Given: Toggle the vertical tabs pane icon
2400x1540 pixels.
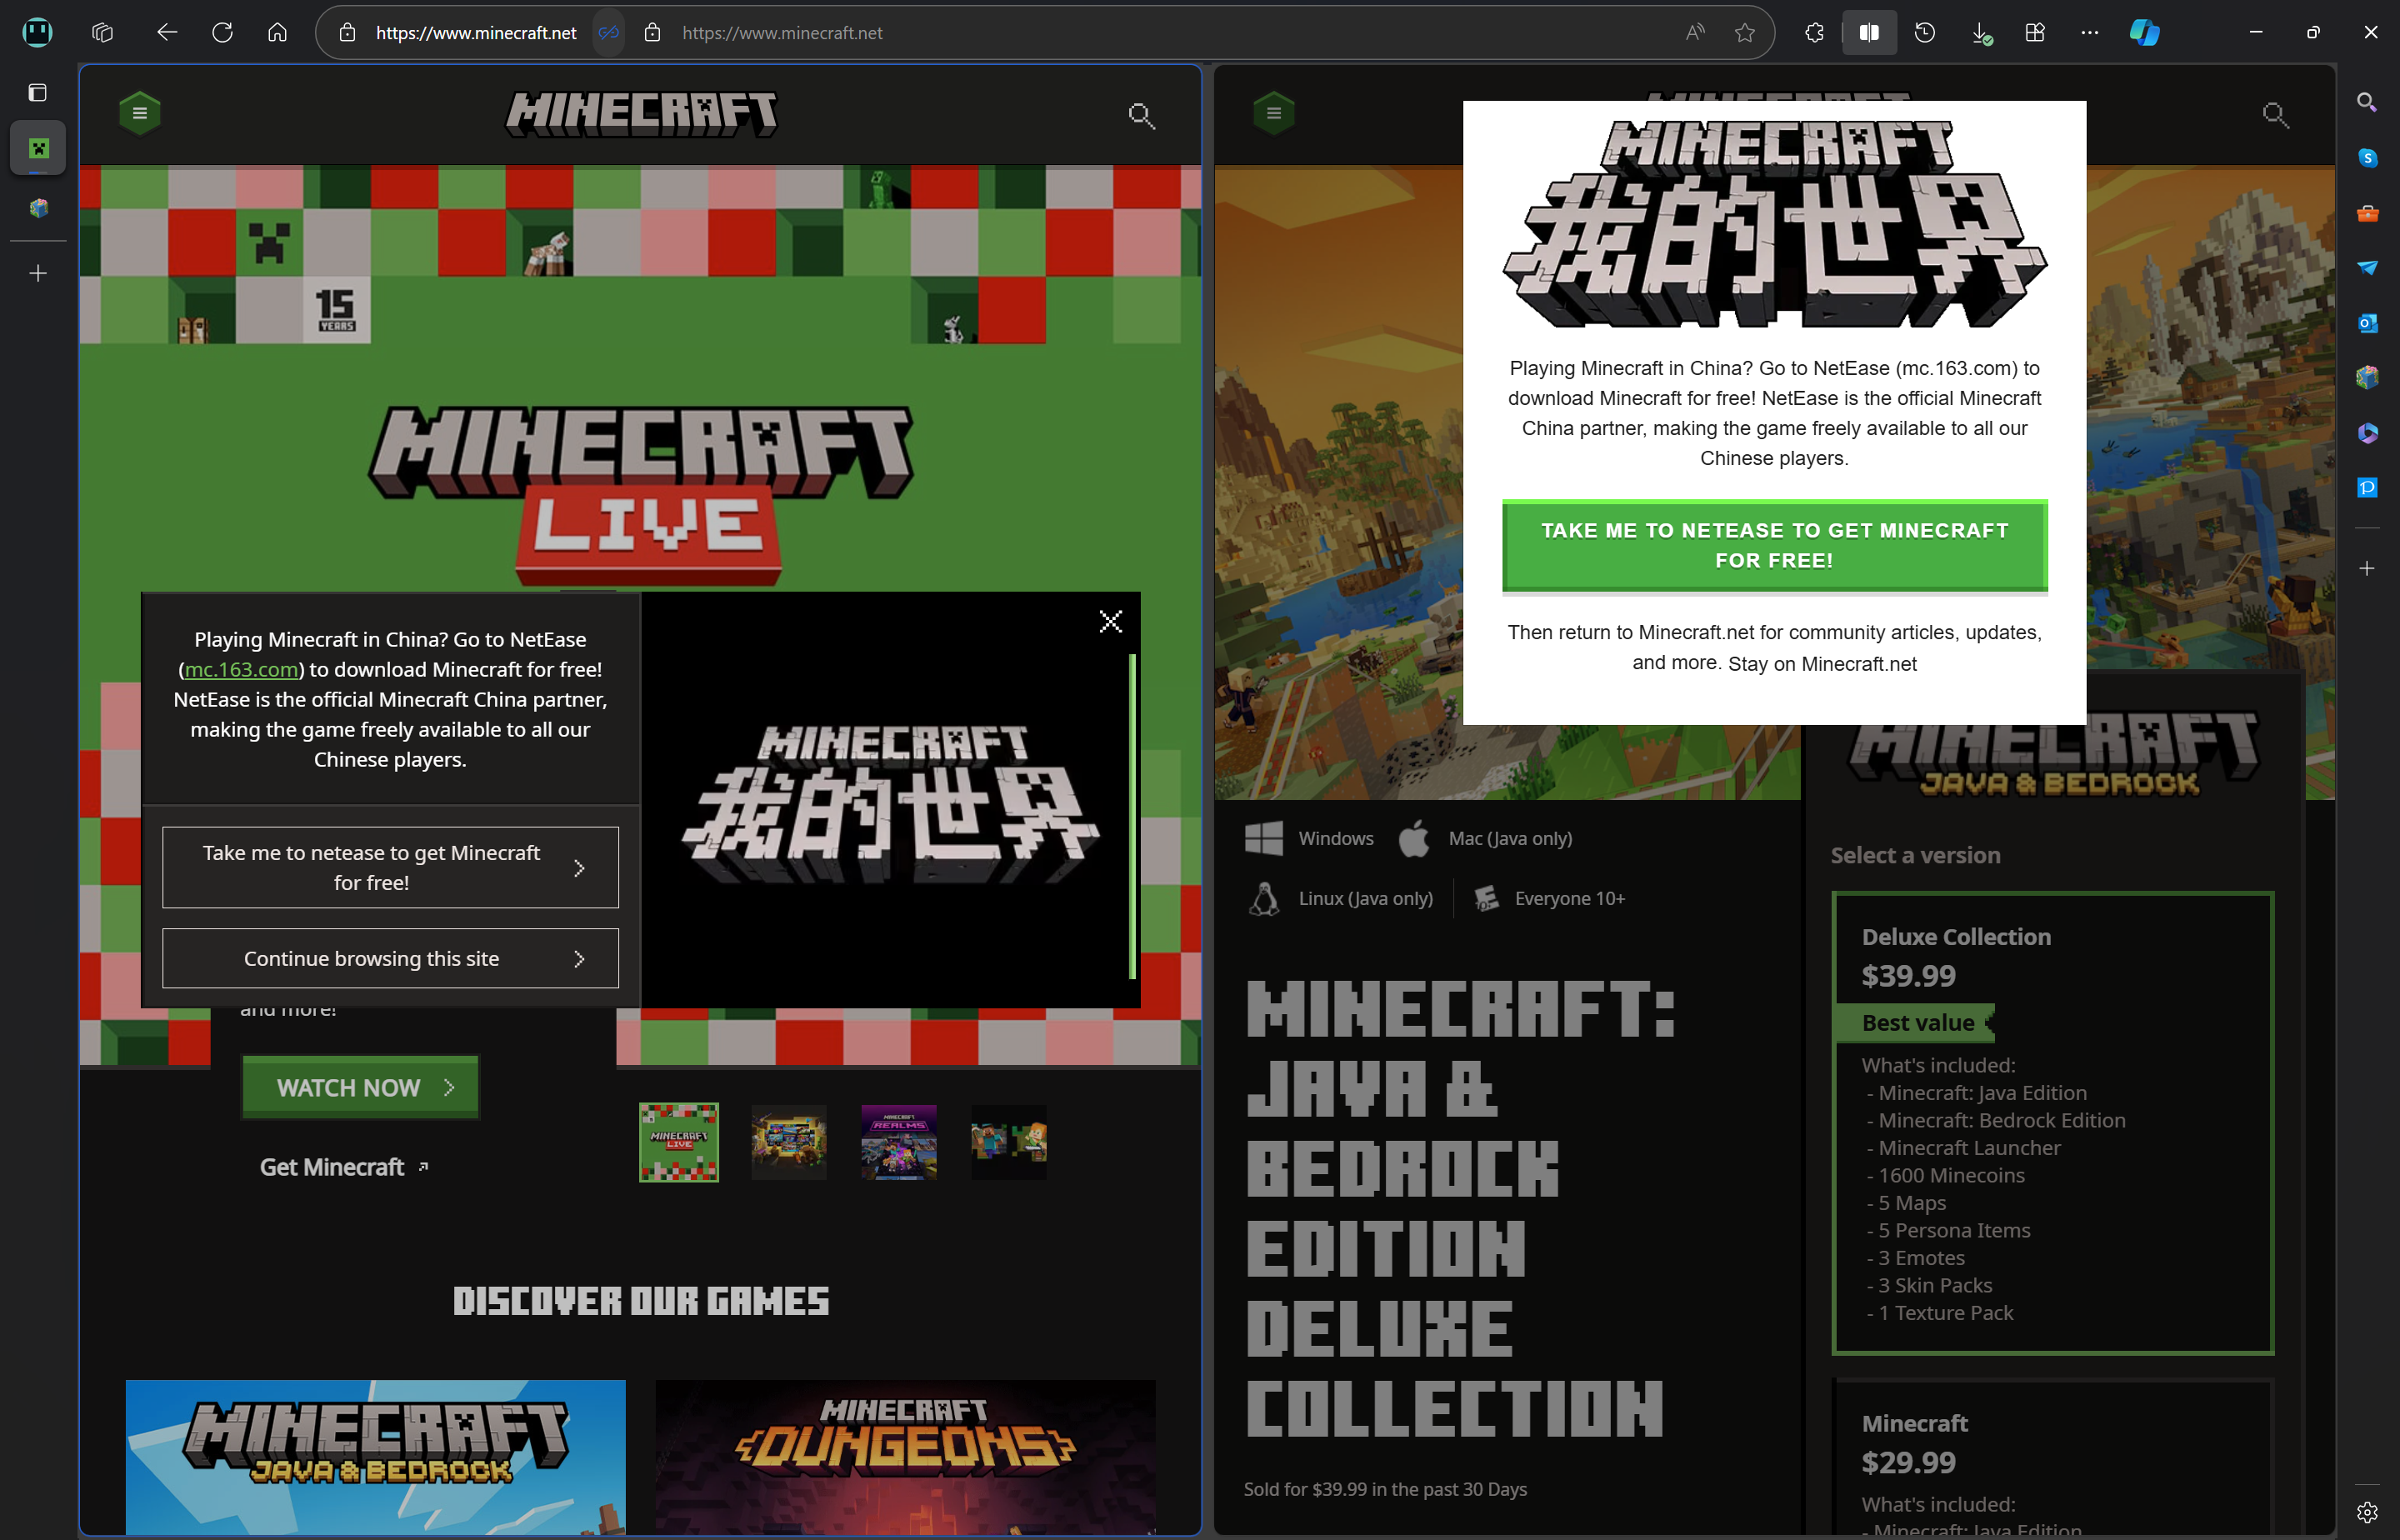Looking at the screenshot, I should [38, 93].
